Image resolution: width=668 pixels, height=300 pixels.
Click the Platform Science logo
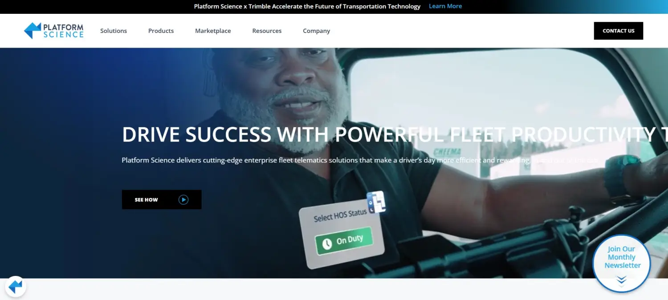point(54,30)
